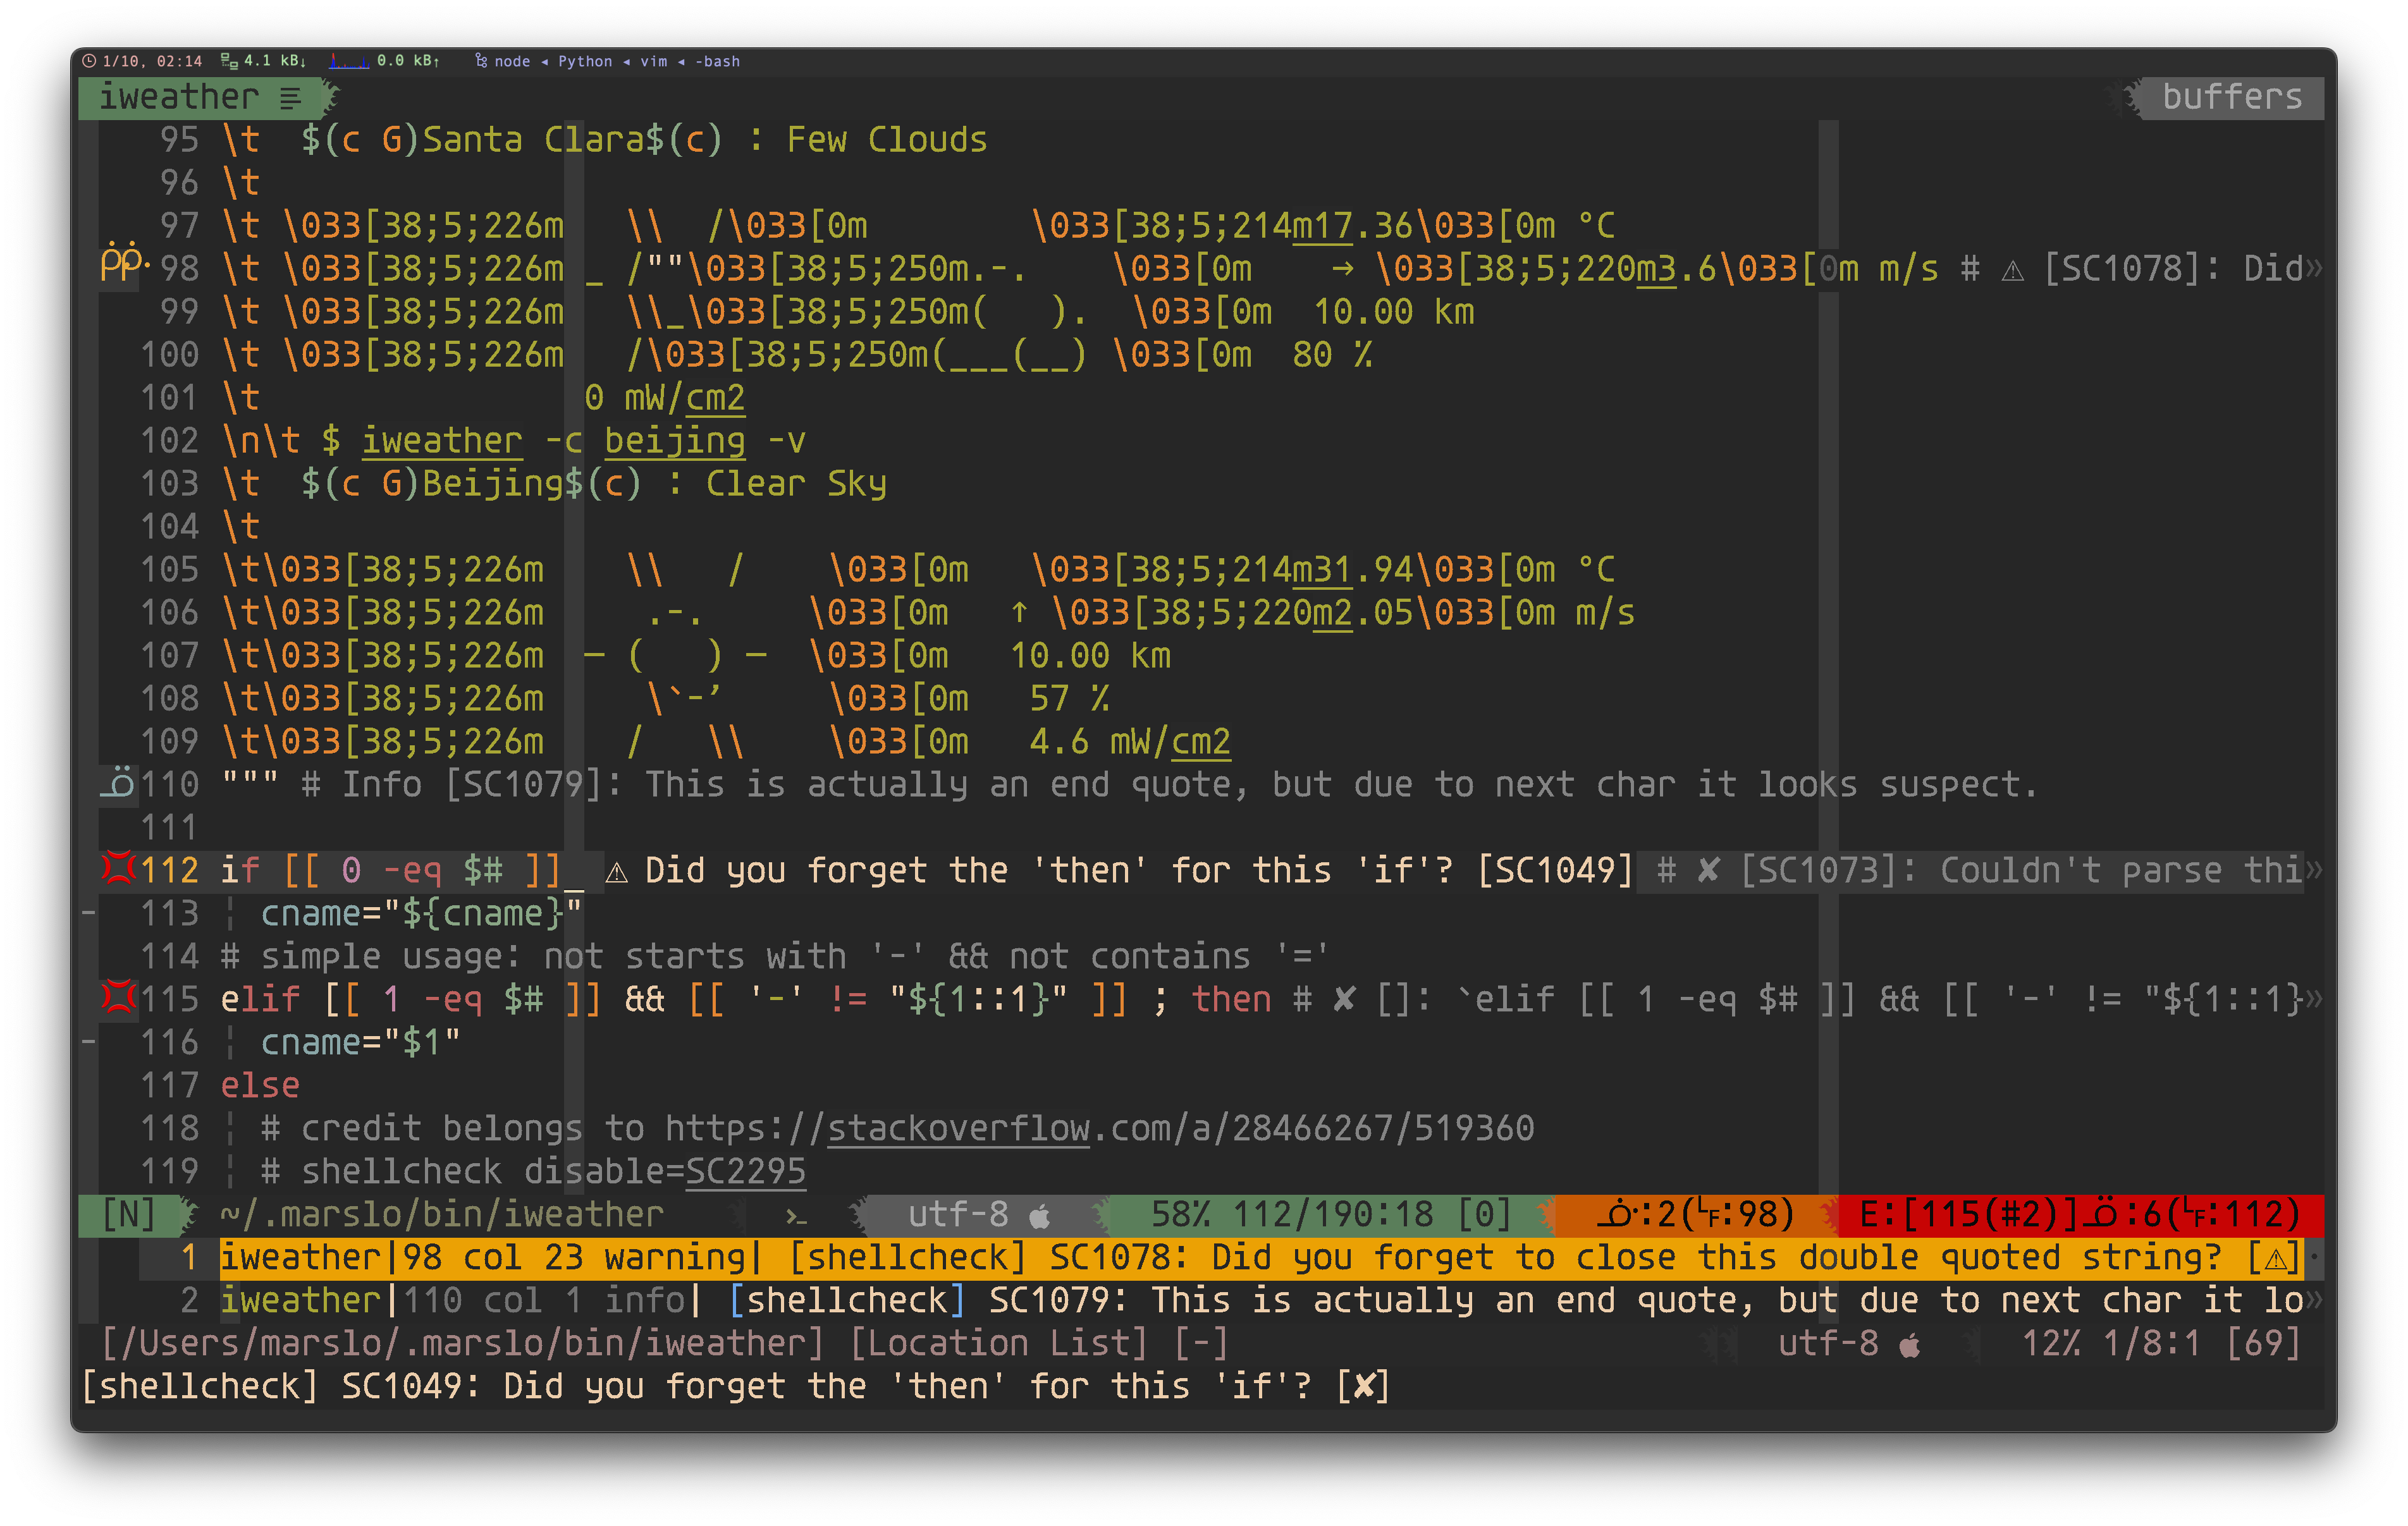The height and width of the screenshot is (1526, 2408).
Task: Click the 12% 1/8:1 [69] position indicator
Action: pos(2161,1344)
